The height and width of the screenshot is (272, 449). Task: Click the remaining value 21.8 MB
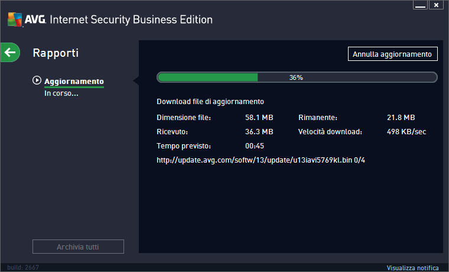[401, 118]
